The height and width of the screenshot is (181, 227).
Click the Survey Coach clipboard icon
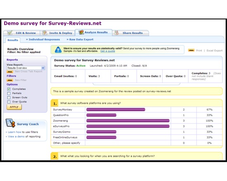point(10,123)
